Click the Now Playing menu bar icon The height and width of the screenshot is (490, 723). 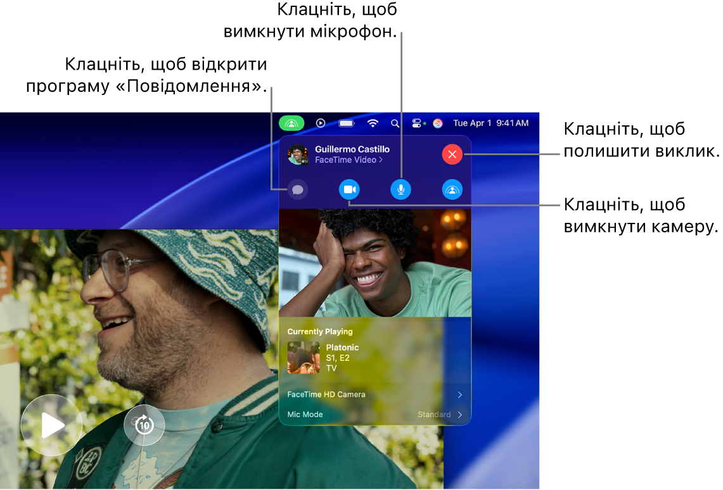321,123
